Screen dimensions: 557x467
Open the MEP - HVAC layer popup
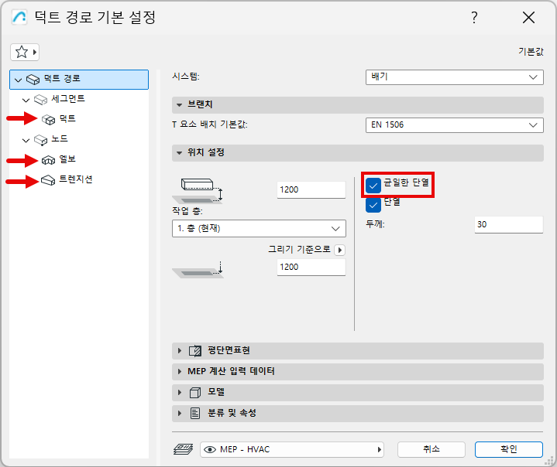tap(291, 450)
